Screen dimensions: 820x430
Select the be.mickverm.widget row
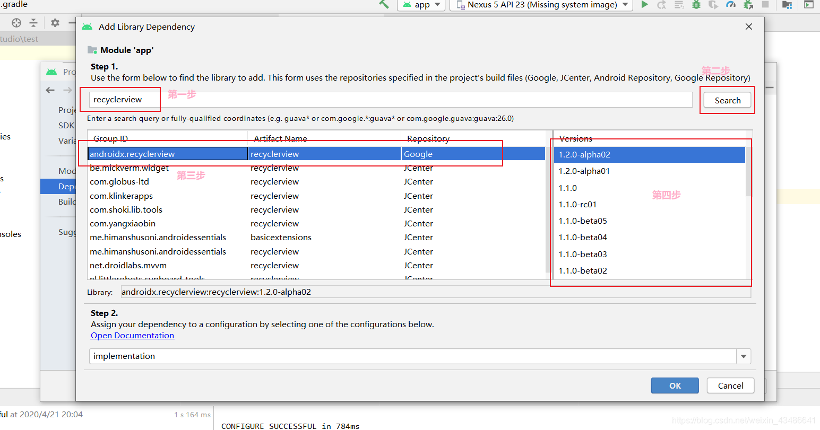click(316, 168)
